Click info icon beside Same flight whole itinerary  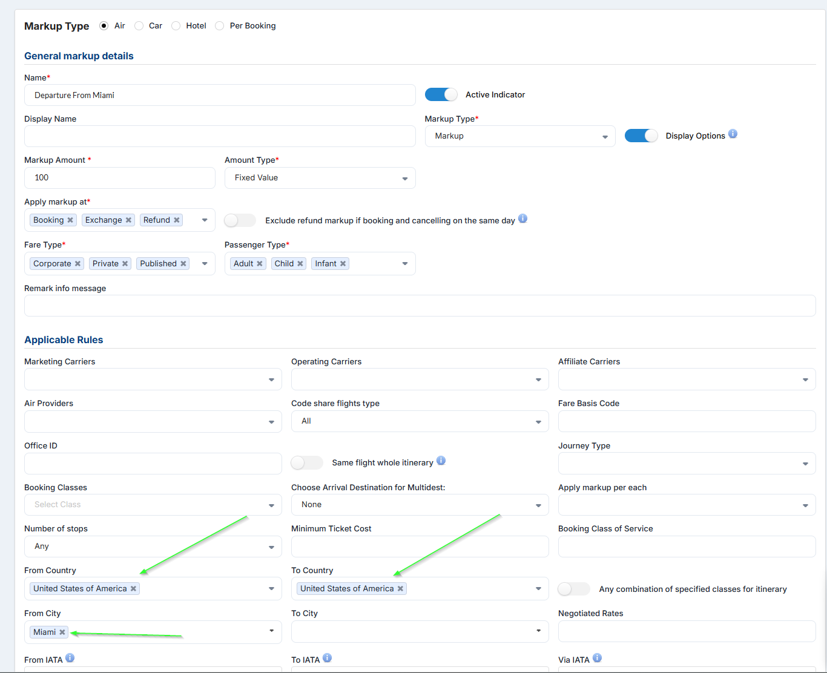tap(441, 461)
